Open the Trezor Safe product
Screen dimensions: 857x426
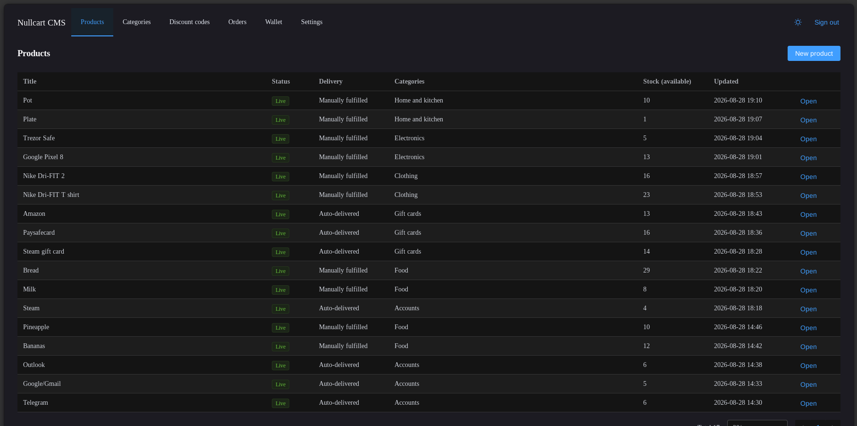pyautogui.click(x=808, y=139)
